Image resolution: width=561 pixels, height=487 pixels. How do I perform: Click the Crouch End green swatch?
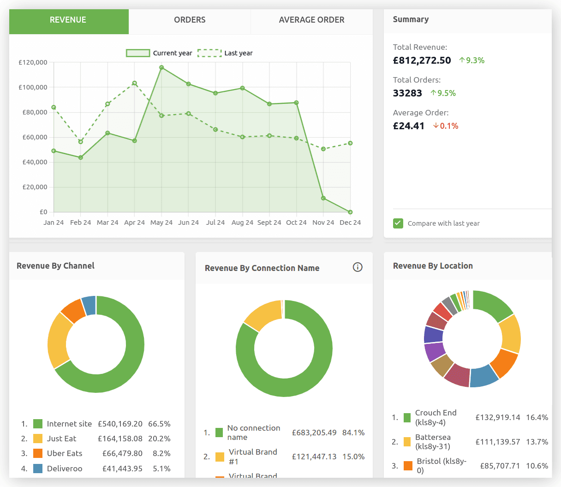tap(407, 418)
